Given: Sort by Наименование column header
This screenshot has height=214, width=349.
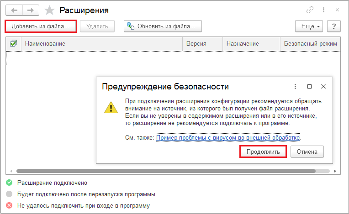Looking at the screenshot, I should click(x=45, y=43).
